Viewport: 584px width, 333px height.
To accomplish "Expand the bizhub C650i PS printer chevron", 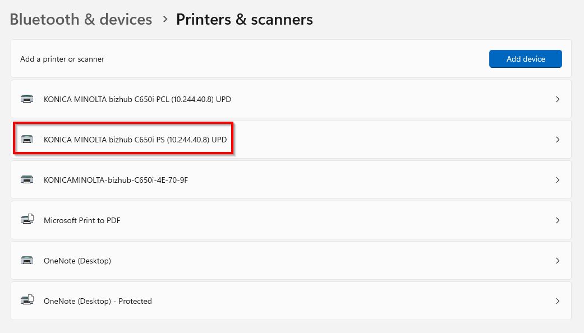I will pyautogui.click(x=557, y=140).
